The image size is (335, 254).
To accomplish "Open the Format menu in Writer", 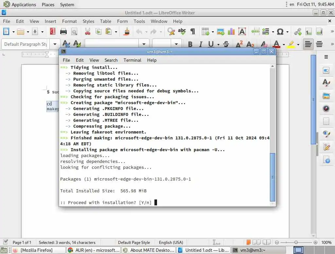I will coord(69,21).
